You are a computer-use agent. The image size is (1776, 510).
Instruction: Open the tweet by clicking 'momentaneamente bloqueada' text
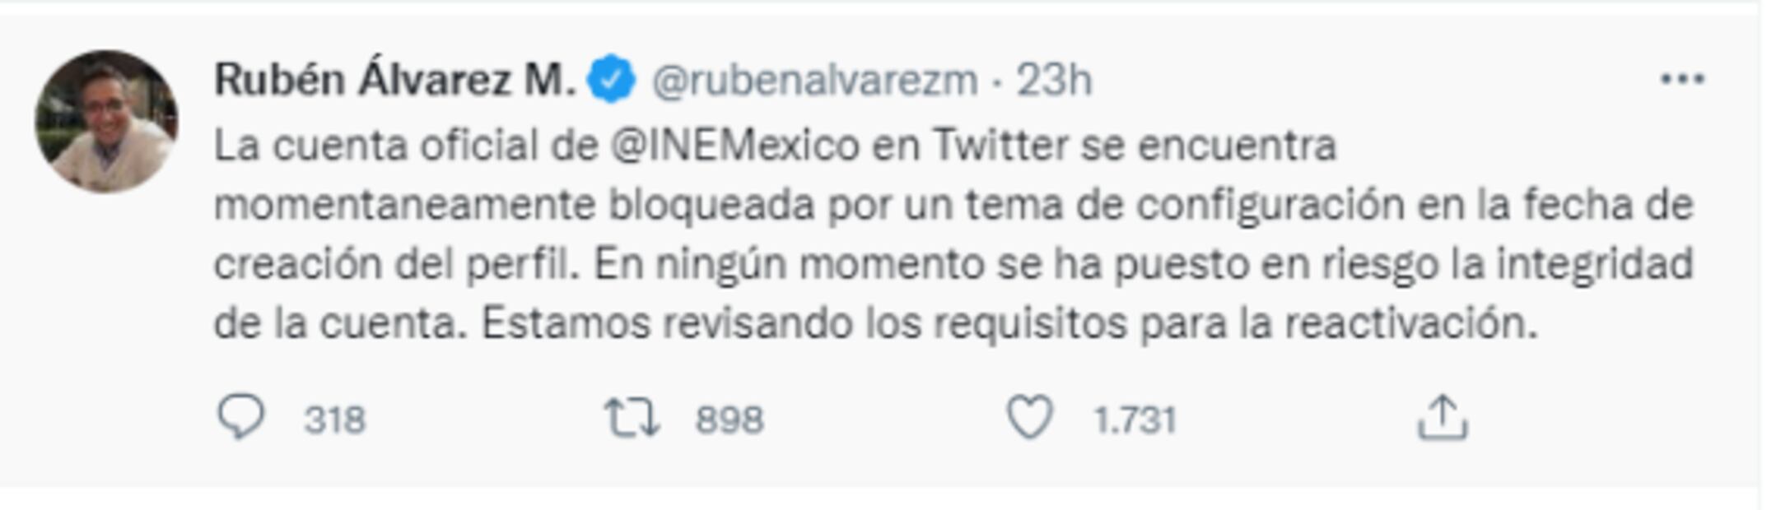[x=515, y=205]
